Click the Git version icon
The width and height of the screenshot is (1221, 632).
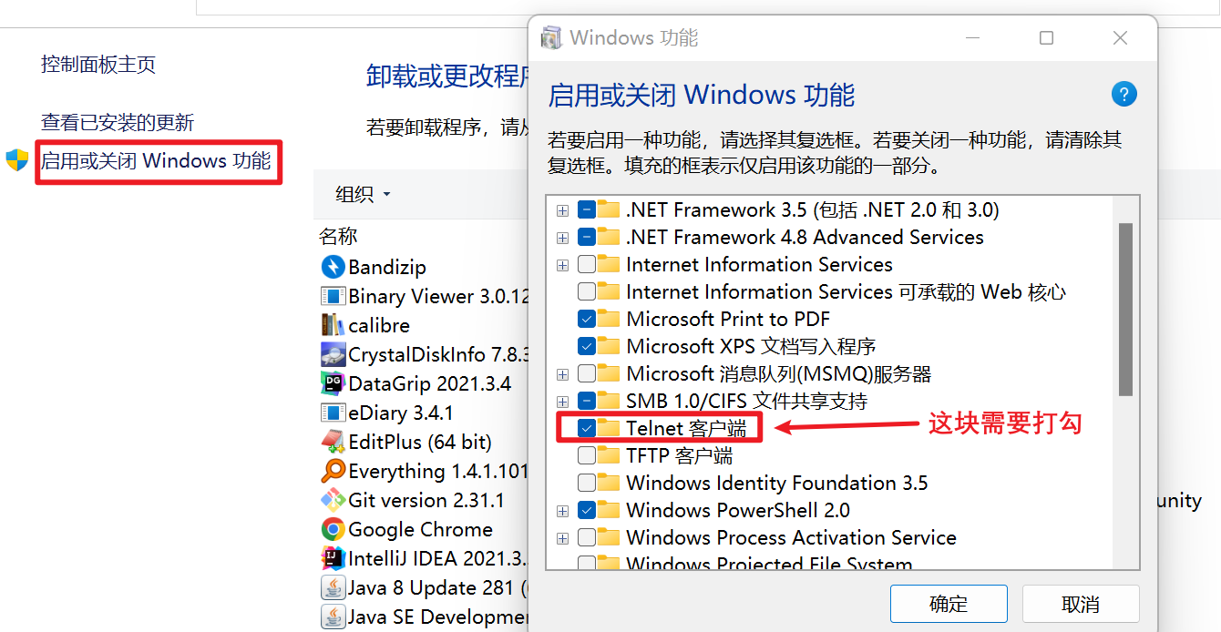333,500
